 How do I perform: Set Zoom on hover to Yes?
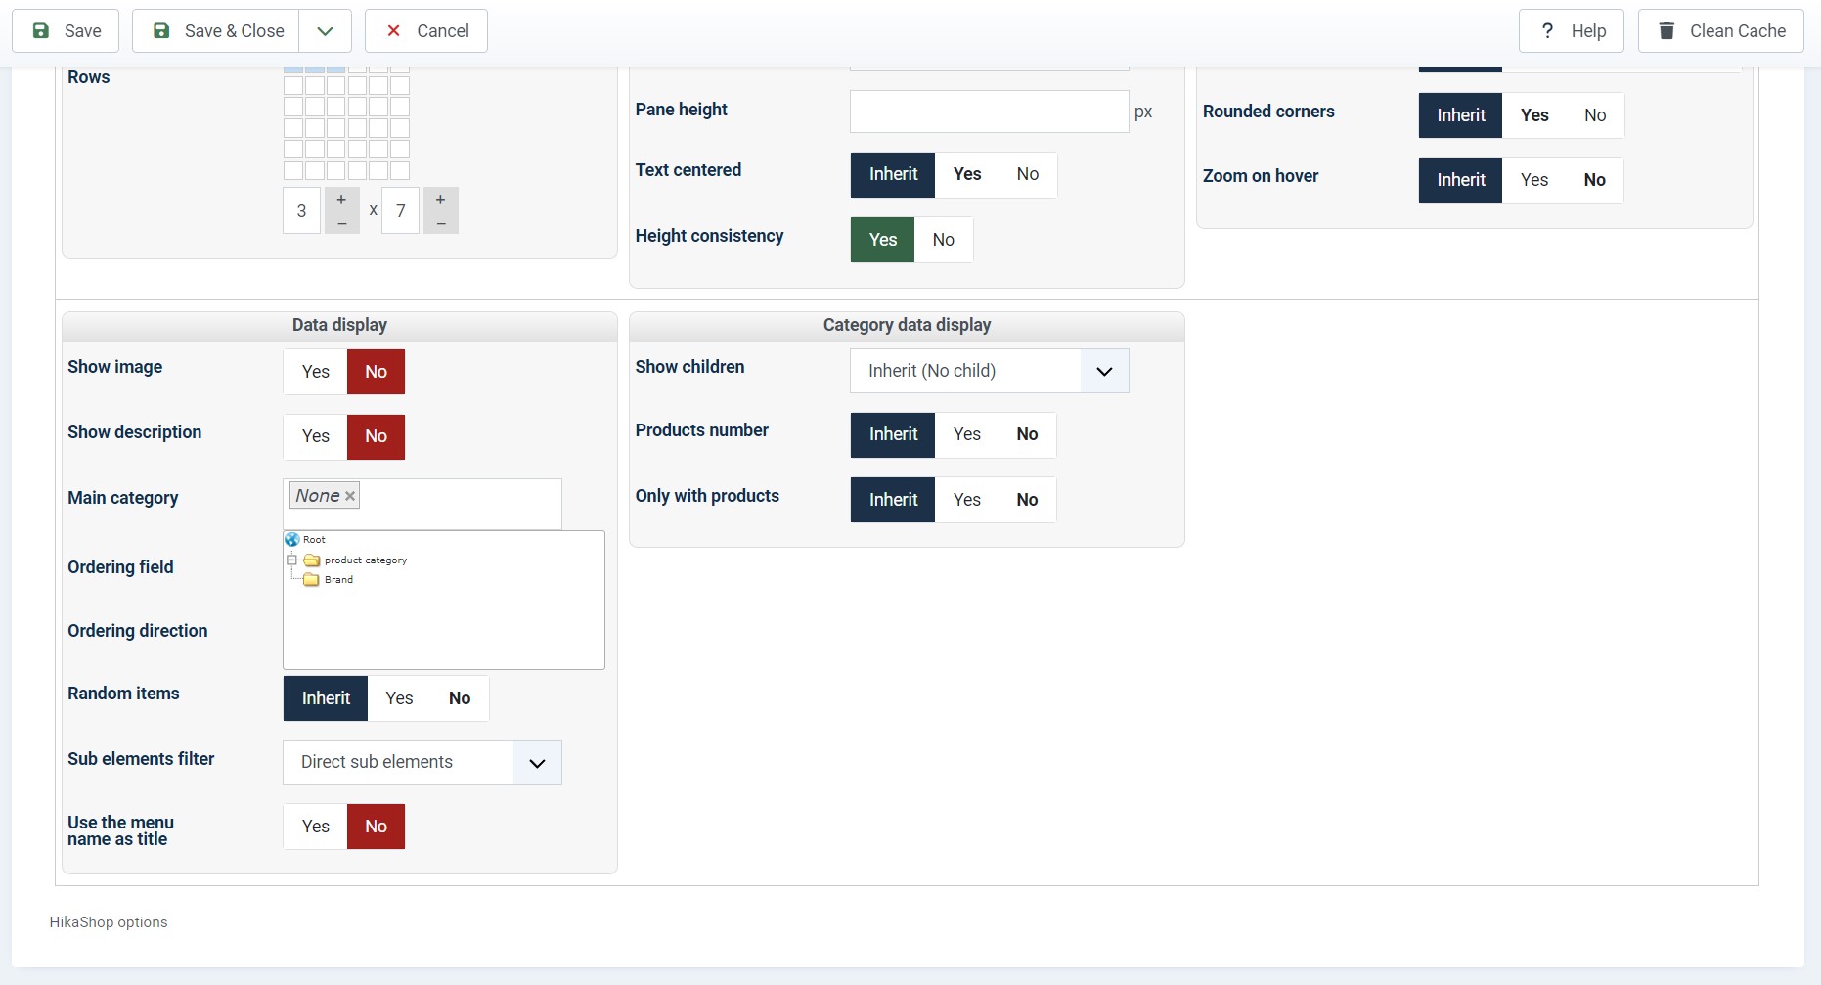1533,180
